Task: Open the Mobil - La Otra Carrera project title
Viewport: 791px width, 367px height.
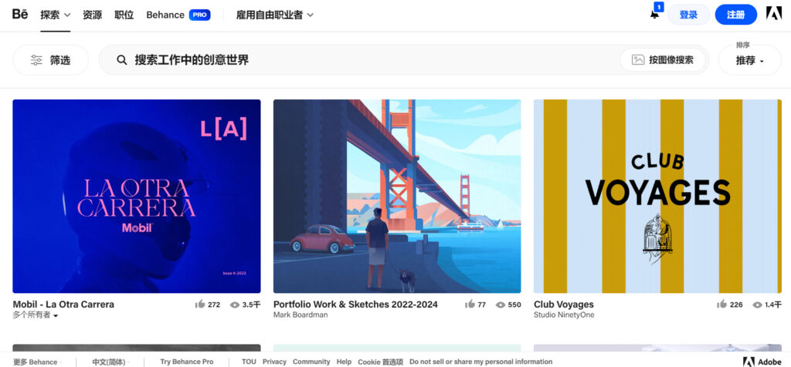Action: click(63, 304)
